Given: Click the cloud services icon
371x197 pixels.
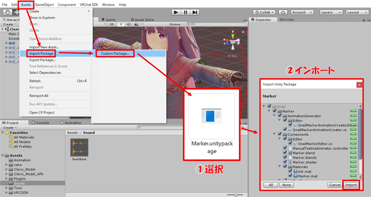Looking at the screenshot, I should coord(283,12).
